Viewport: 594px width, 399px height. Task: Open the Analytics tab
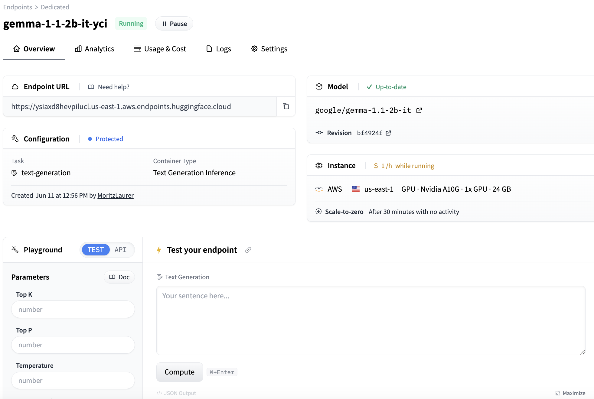click(94, 49)
